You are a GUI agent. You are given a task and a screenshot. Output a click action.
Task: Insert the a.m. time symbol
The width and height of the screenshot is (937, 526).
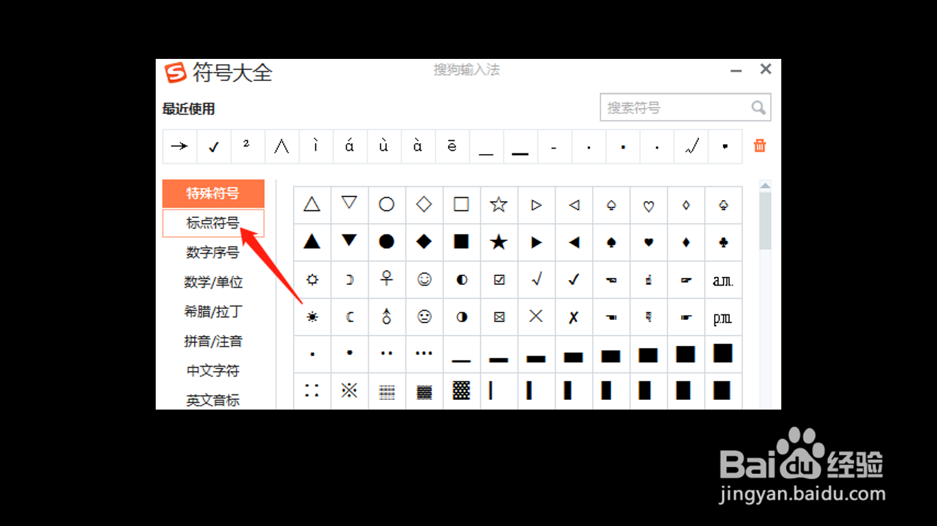(x=722, y=279)
